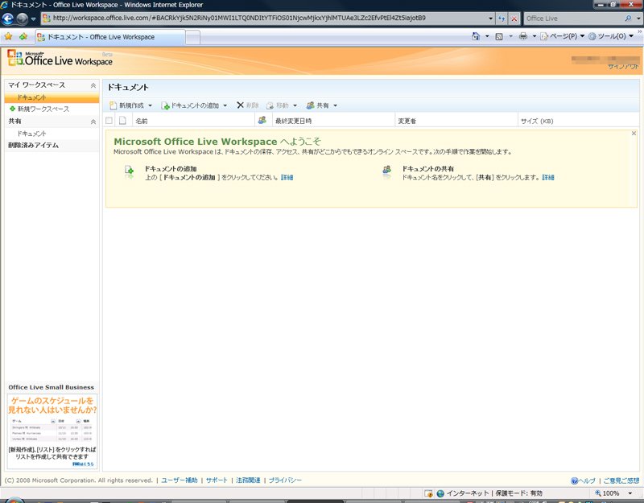This screenshot has height=503, width=644.
Task: Click the red stop loading icon
Action: tap(514, 19)
